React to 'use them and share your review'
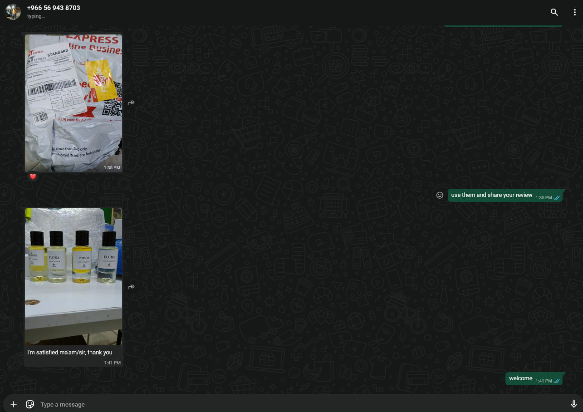 (x=439, y=195)
